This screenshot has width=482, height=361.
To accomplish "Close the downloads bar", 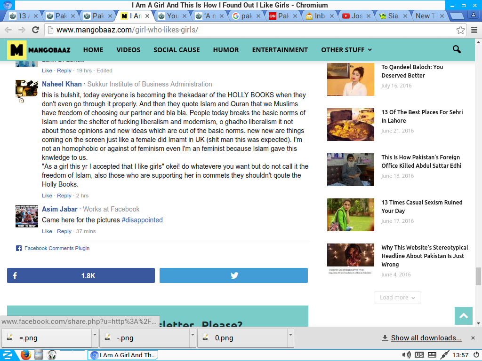I will click(x=473, y=338).
